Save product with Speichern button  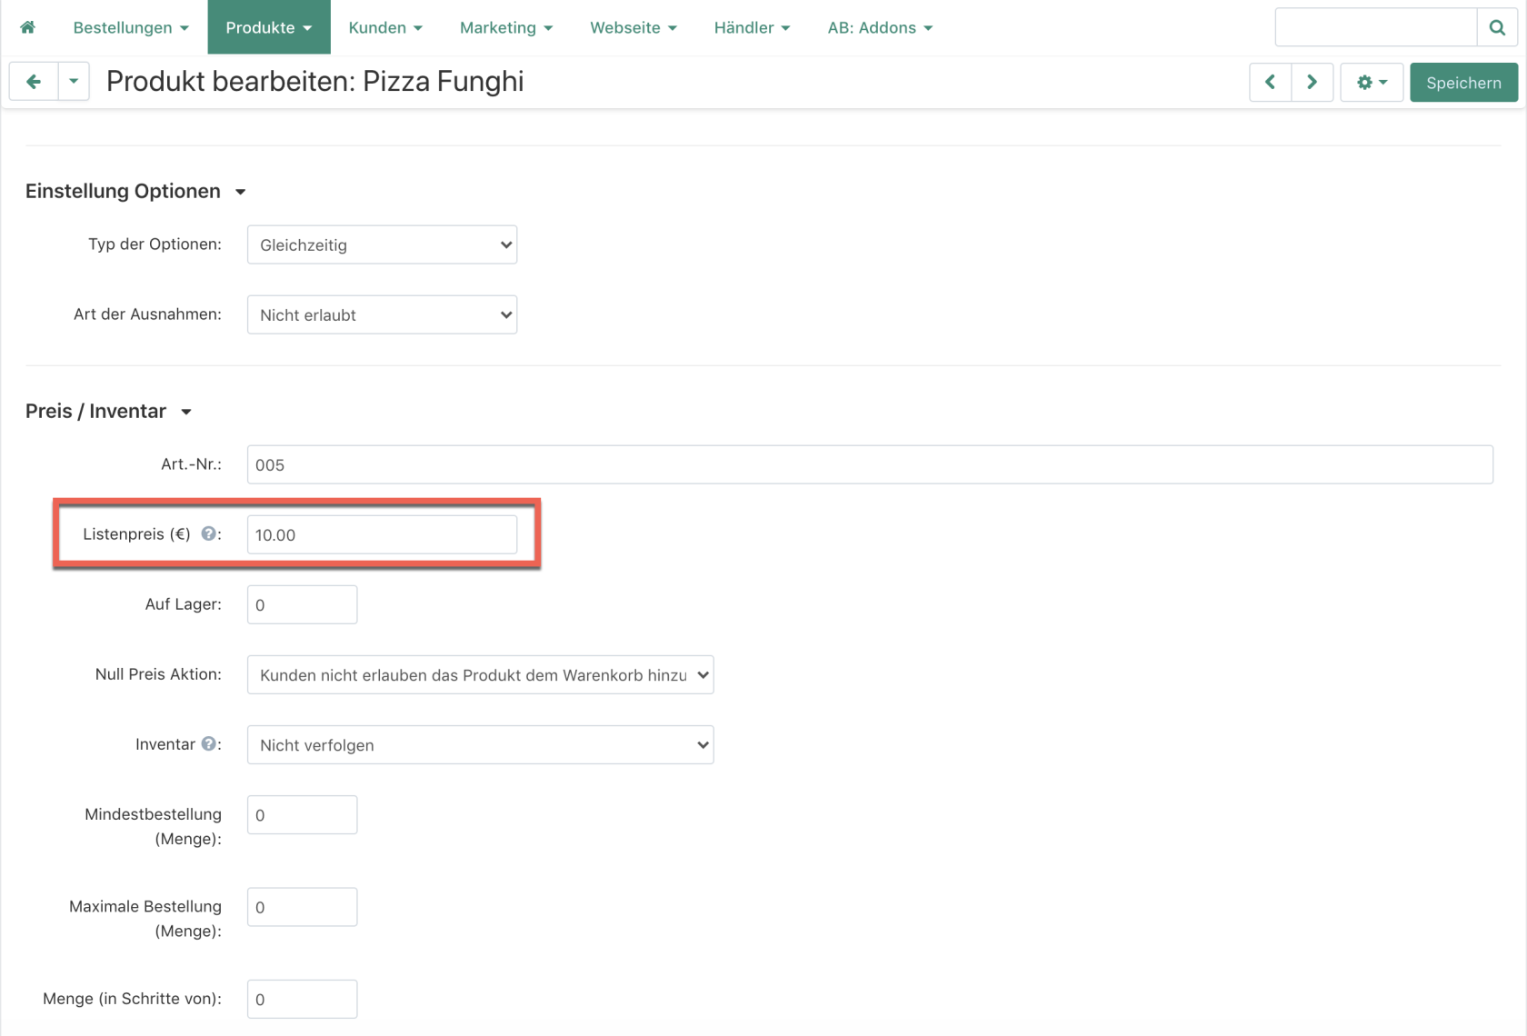(x=1463, y=83)
